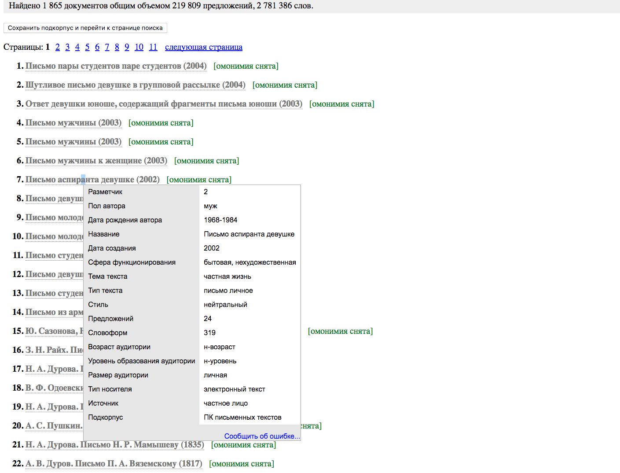Open 'Письмо мужчины к женщине (2003)'
Screen dimensions: 620x473
tap(96, 161)
